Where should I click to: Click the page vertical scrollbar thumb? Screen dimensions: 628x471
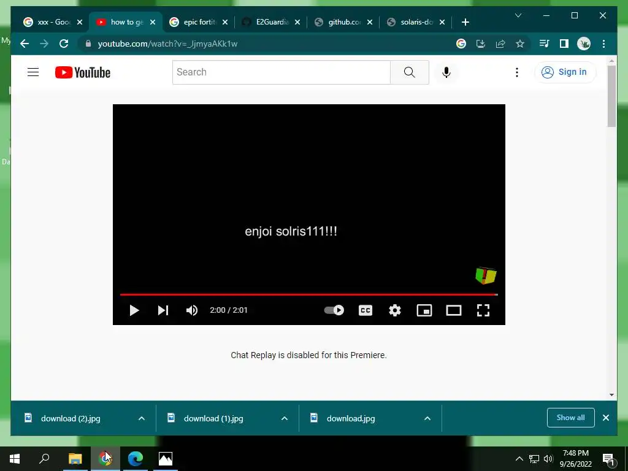coord(611,96)
